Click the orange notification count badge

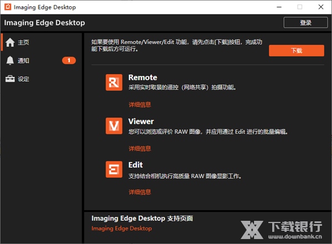69,60
